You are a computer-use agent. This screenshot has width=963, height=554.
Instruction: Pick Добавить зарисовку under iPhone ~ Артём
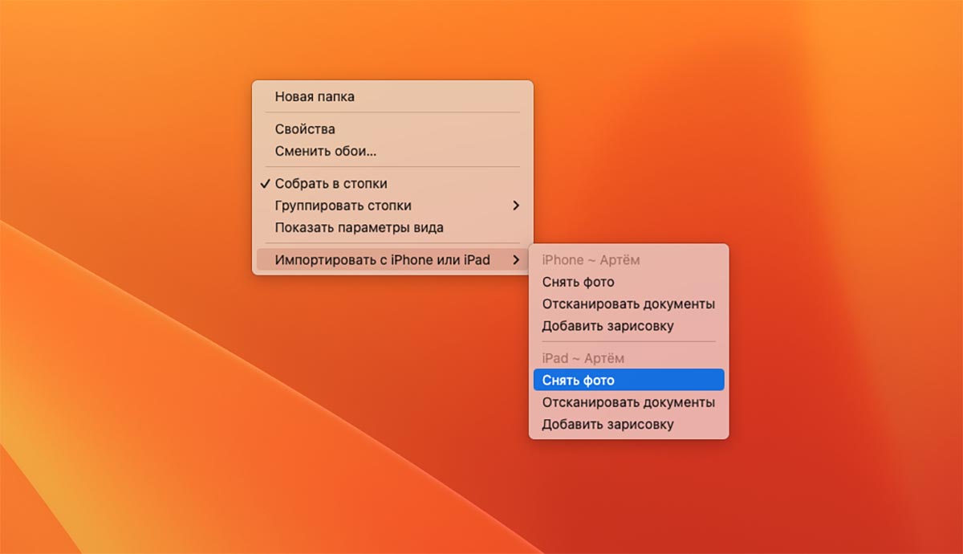point(628,326)
